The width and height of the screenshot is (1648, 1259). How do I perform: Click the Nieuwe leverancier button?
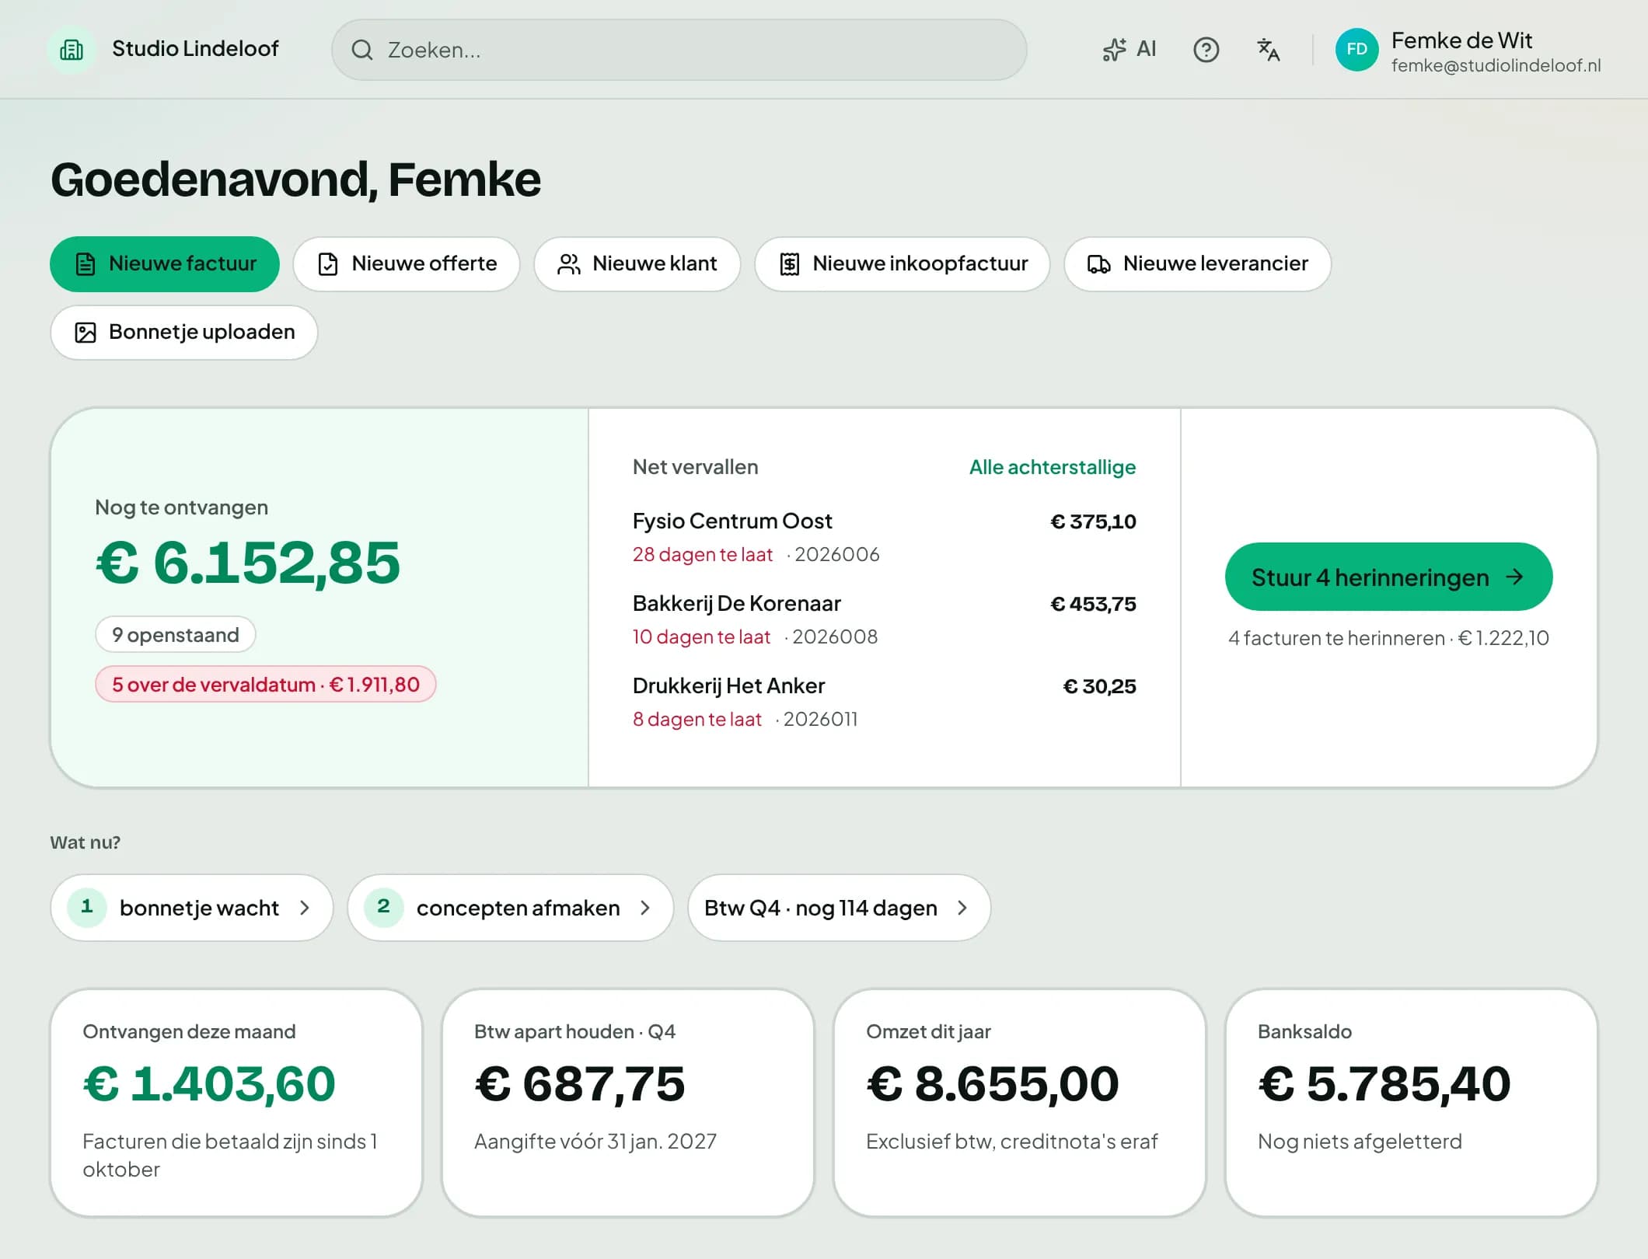pyautogui.click(x=1197, y=264)
